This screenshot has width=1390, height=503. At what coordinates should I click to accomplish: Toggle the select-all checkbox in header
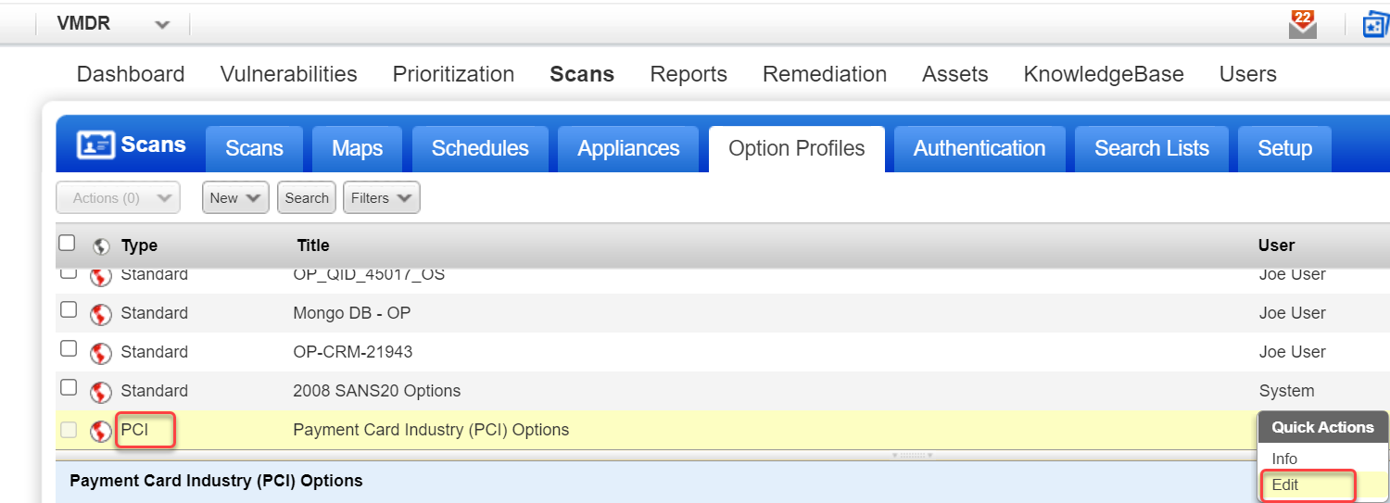tap(67, 243)
